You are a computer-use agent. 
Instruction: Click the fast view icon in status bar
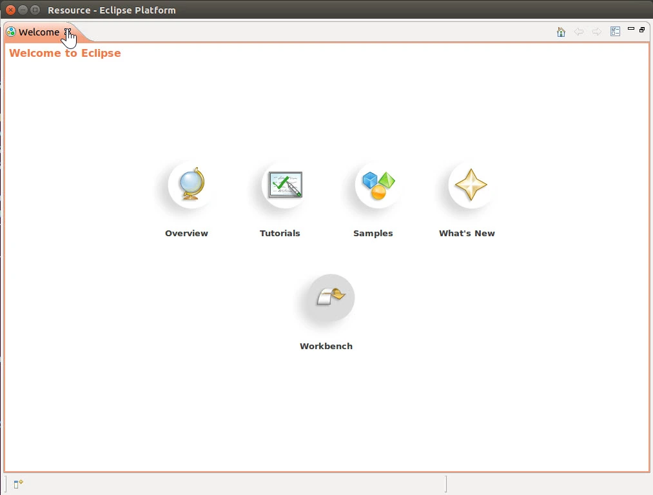[x=18, y=483]
